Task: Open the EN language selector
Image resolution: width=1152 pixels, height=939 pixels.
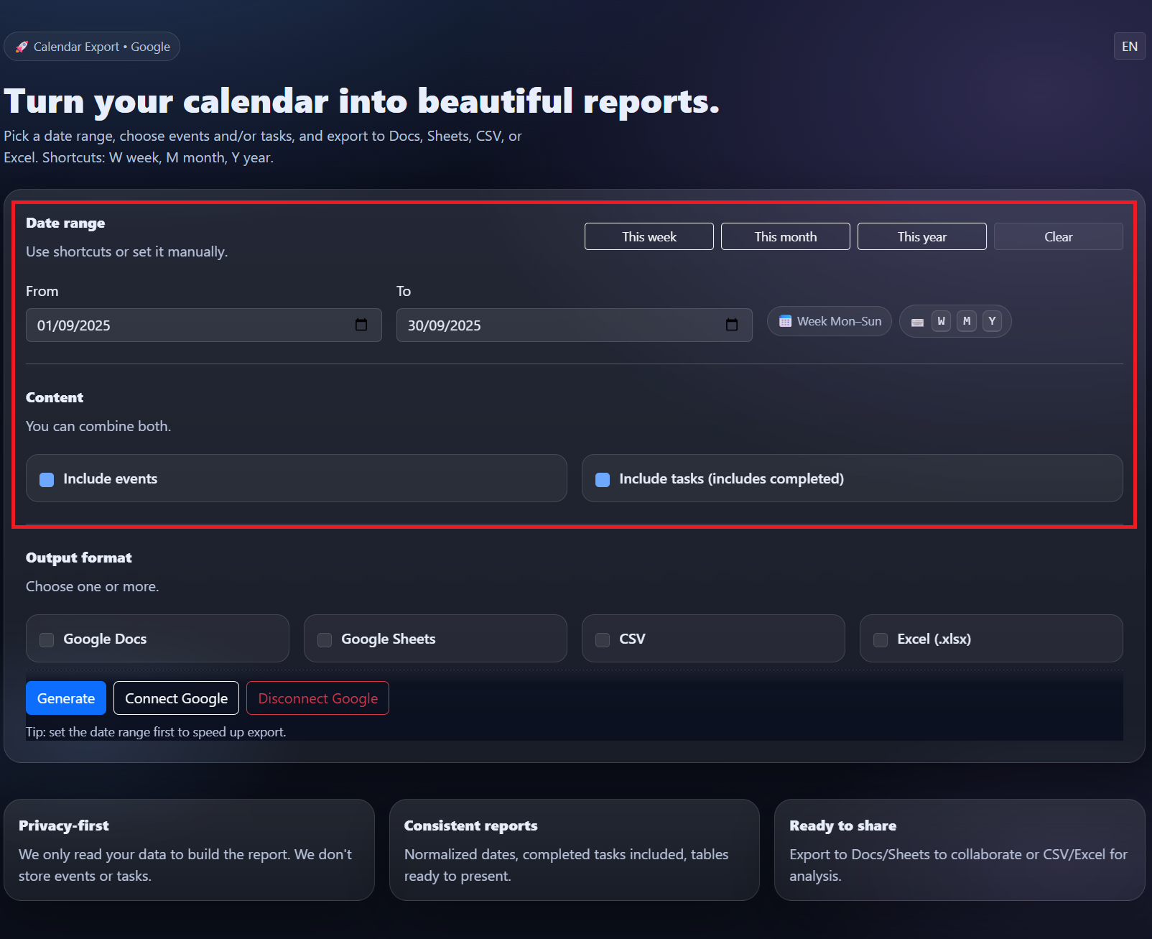Action: (x=1129, y=47)
